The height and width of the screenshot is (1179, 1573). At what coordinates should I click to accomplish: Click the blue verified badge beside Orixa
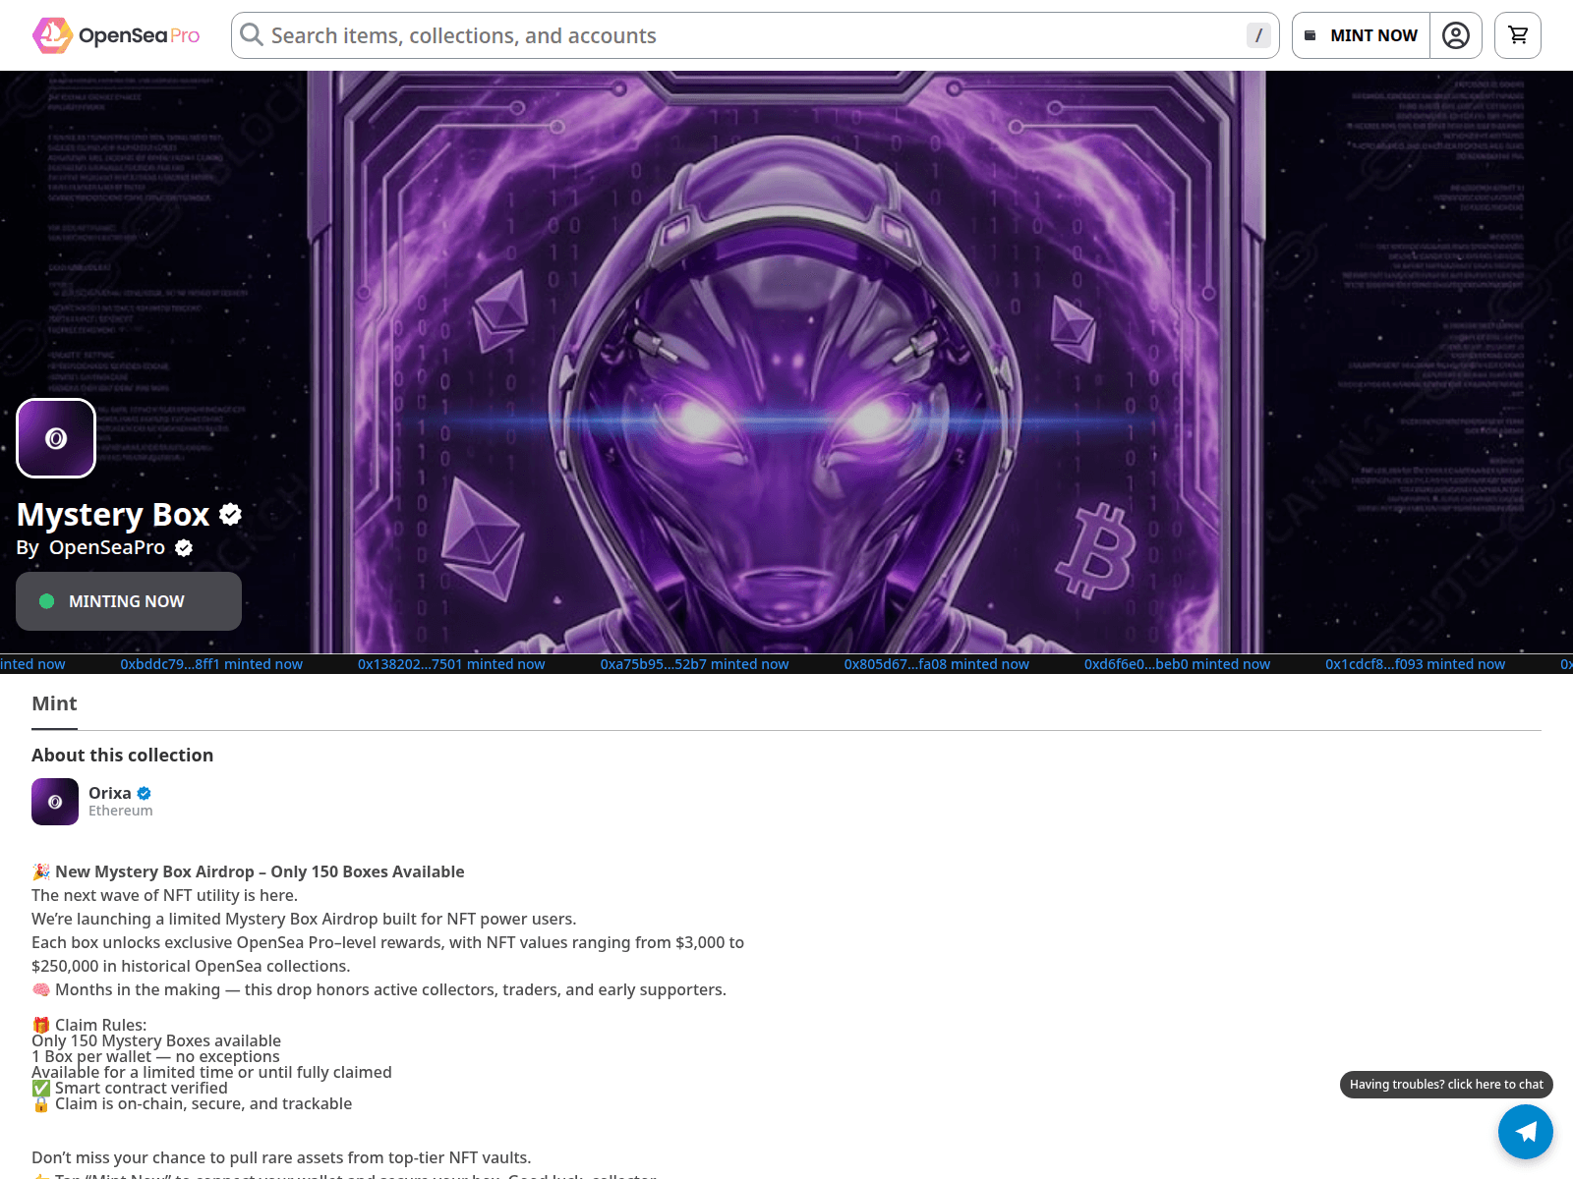(x=145, y=793)
